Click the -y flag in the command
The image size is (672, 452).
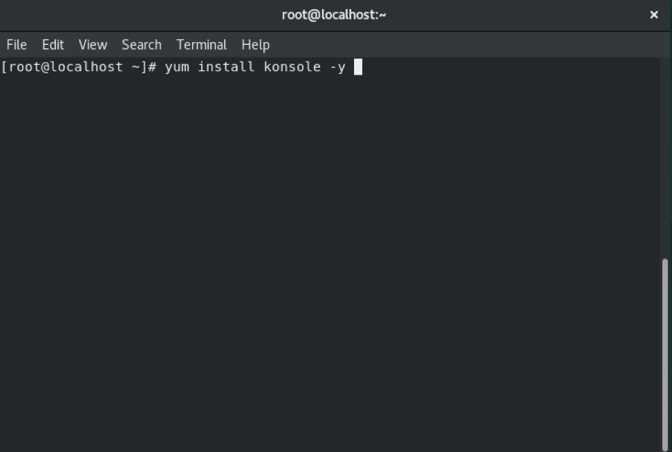point(337,67)
